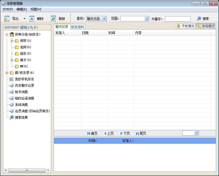Screen dimensions: 219x176
Task: Click the 系统消息 speaker icon
Action: point(12,105)
